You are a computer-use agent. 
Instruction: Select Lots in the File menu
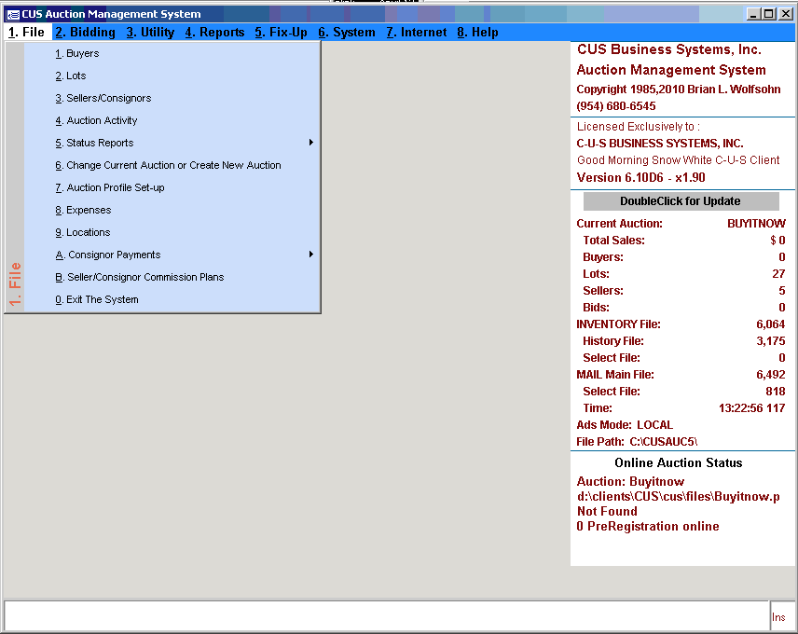point(76,76)
